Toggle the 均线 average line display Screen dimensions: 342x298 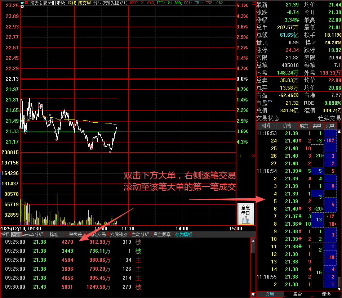(72, 3)
